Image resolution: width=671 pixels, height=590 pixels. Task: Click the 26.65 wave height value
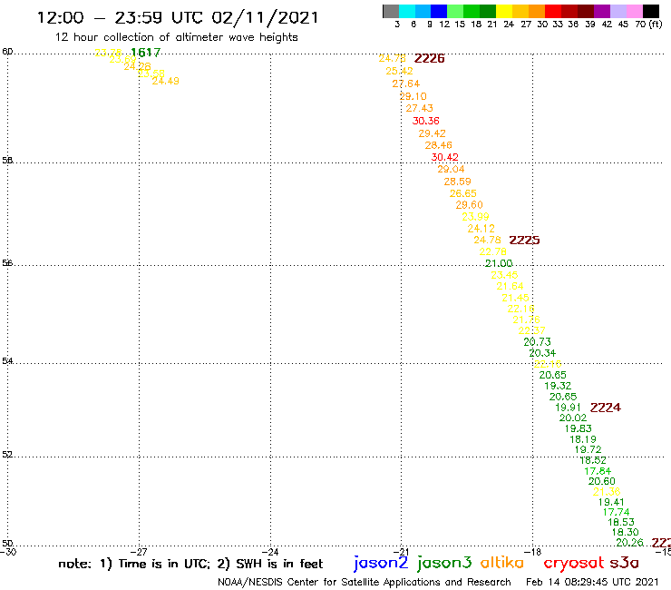click(x=463, y=193)
